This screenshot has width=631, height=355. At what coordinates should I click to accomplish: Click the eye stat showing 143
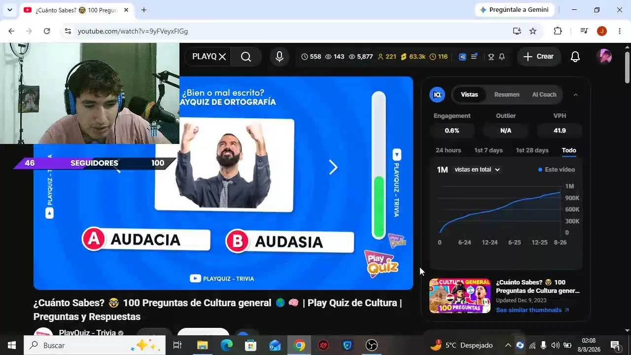pyautogui.click(x=335, y=57)
